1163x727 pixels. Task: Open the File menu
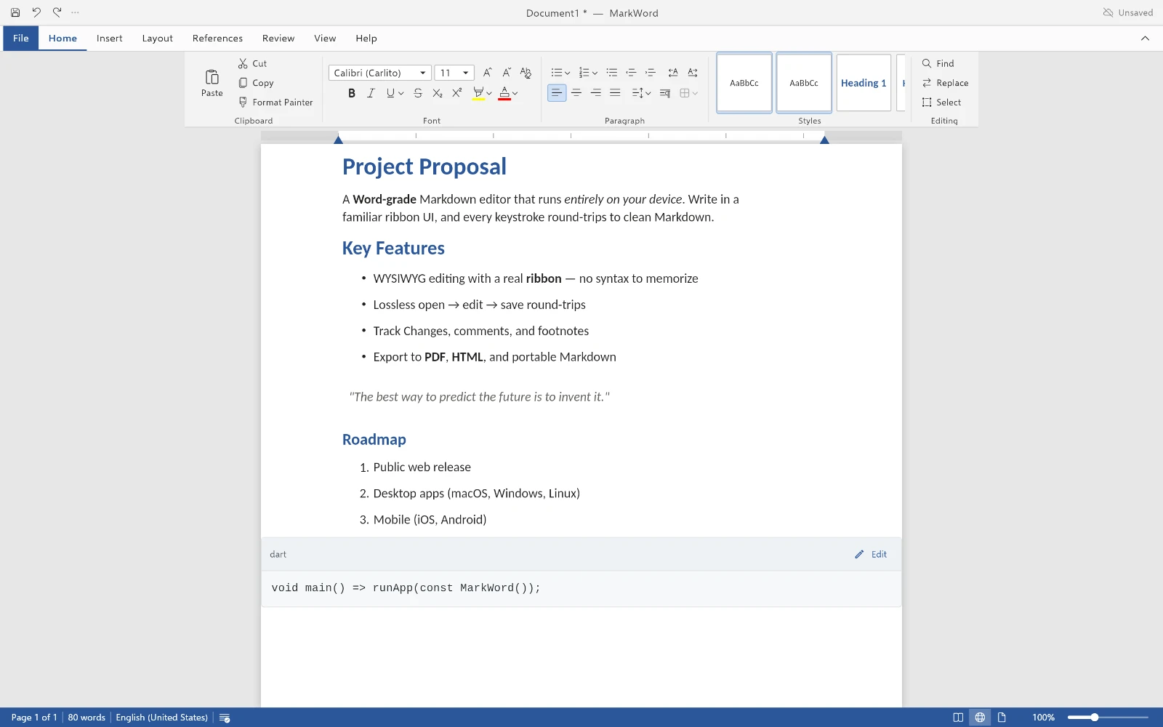pyautogui.click(x=21, y=39)
